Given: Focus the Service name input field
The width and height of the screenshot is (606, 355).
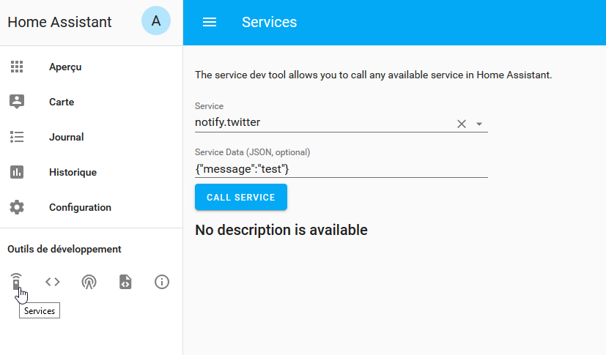Looking at the screenshot, I should [322, 123].
